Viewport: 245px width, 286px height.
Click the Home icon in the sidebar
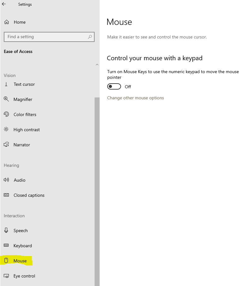pyautogui.click(x=6, y=22)
